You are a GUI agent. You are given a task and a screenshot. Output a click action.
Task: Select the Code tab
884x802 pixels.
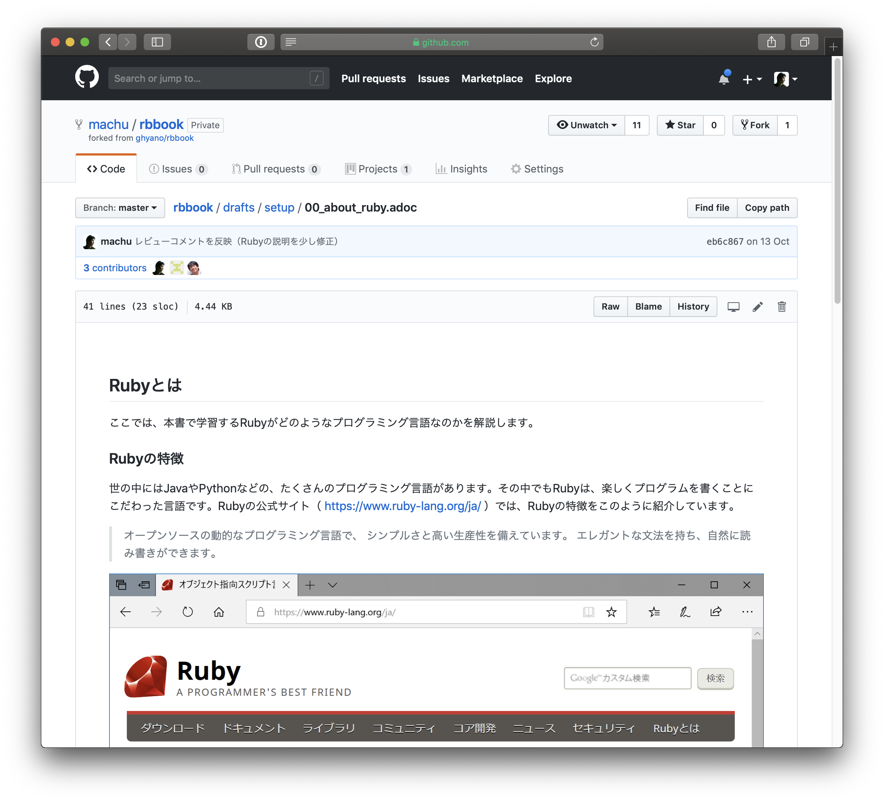click(x=106, y=169)
